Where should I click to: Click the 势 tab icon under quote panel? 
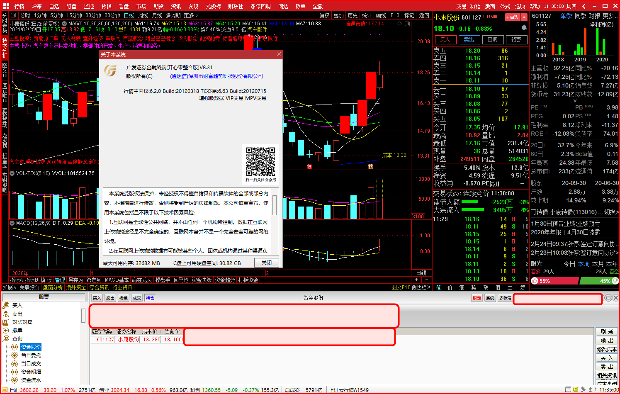click(x=474, y=287)
